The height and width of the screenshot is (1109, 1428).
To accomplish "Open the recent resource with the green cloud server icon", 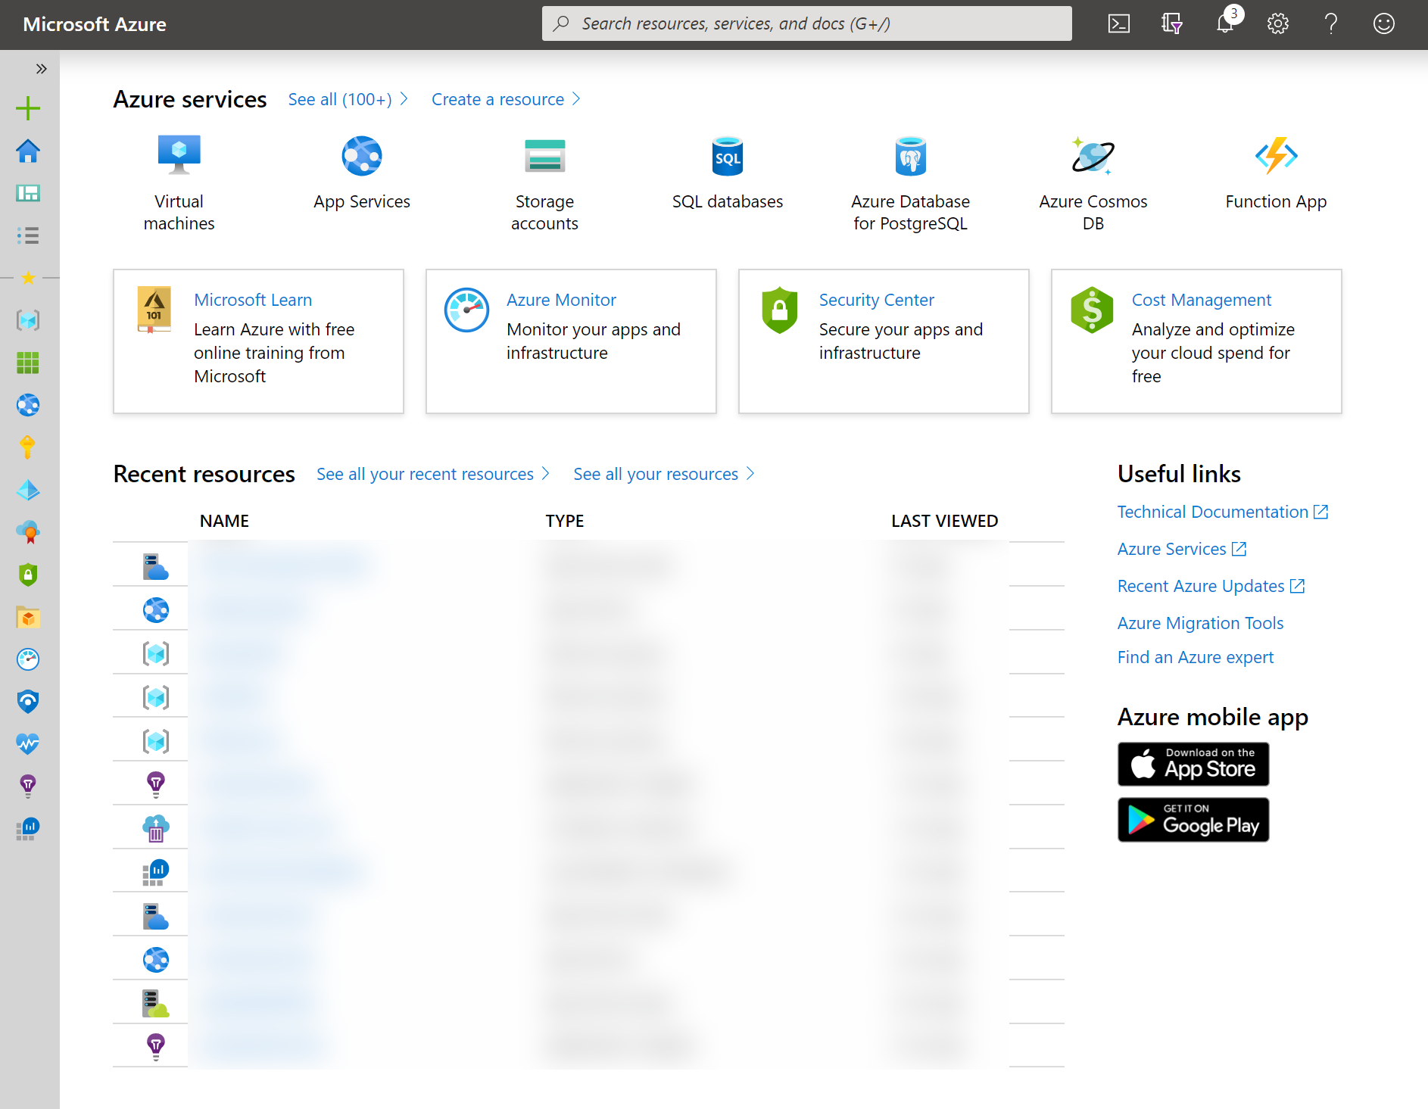I will point(588,1002).
